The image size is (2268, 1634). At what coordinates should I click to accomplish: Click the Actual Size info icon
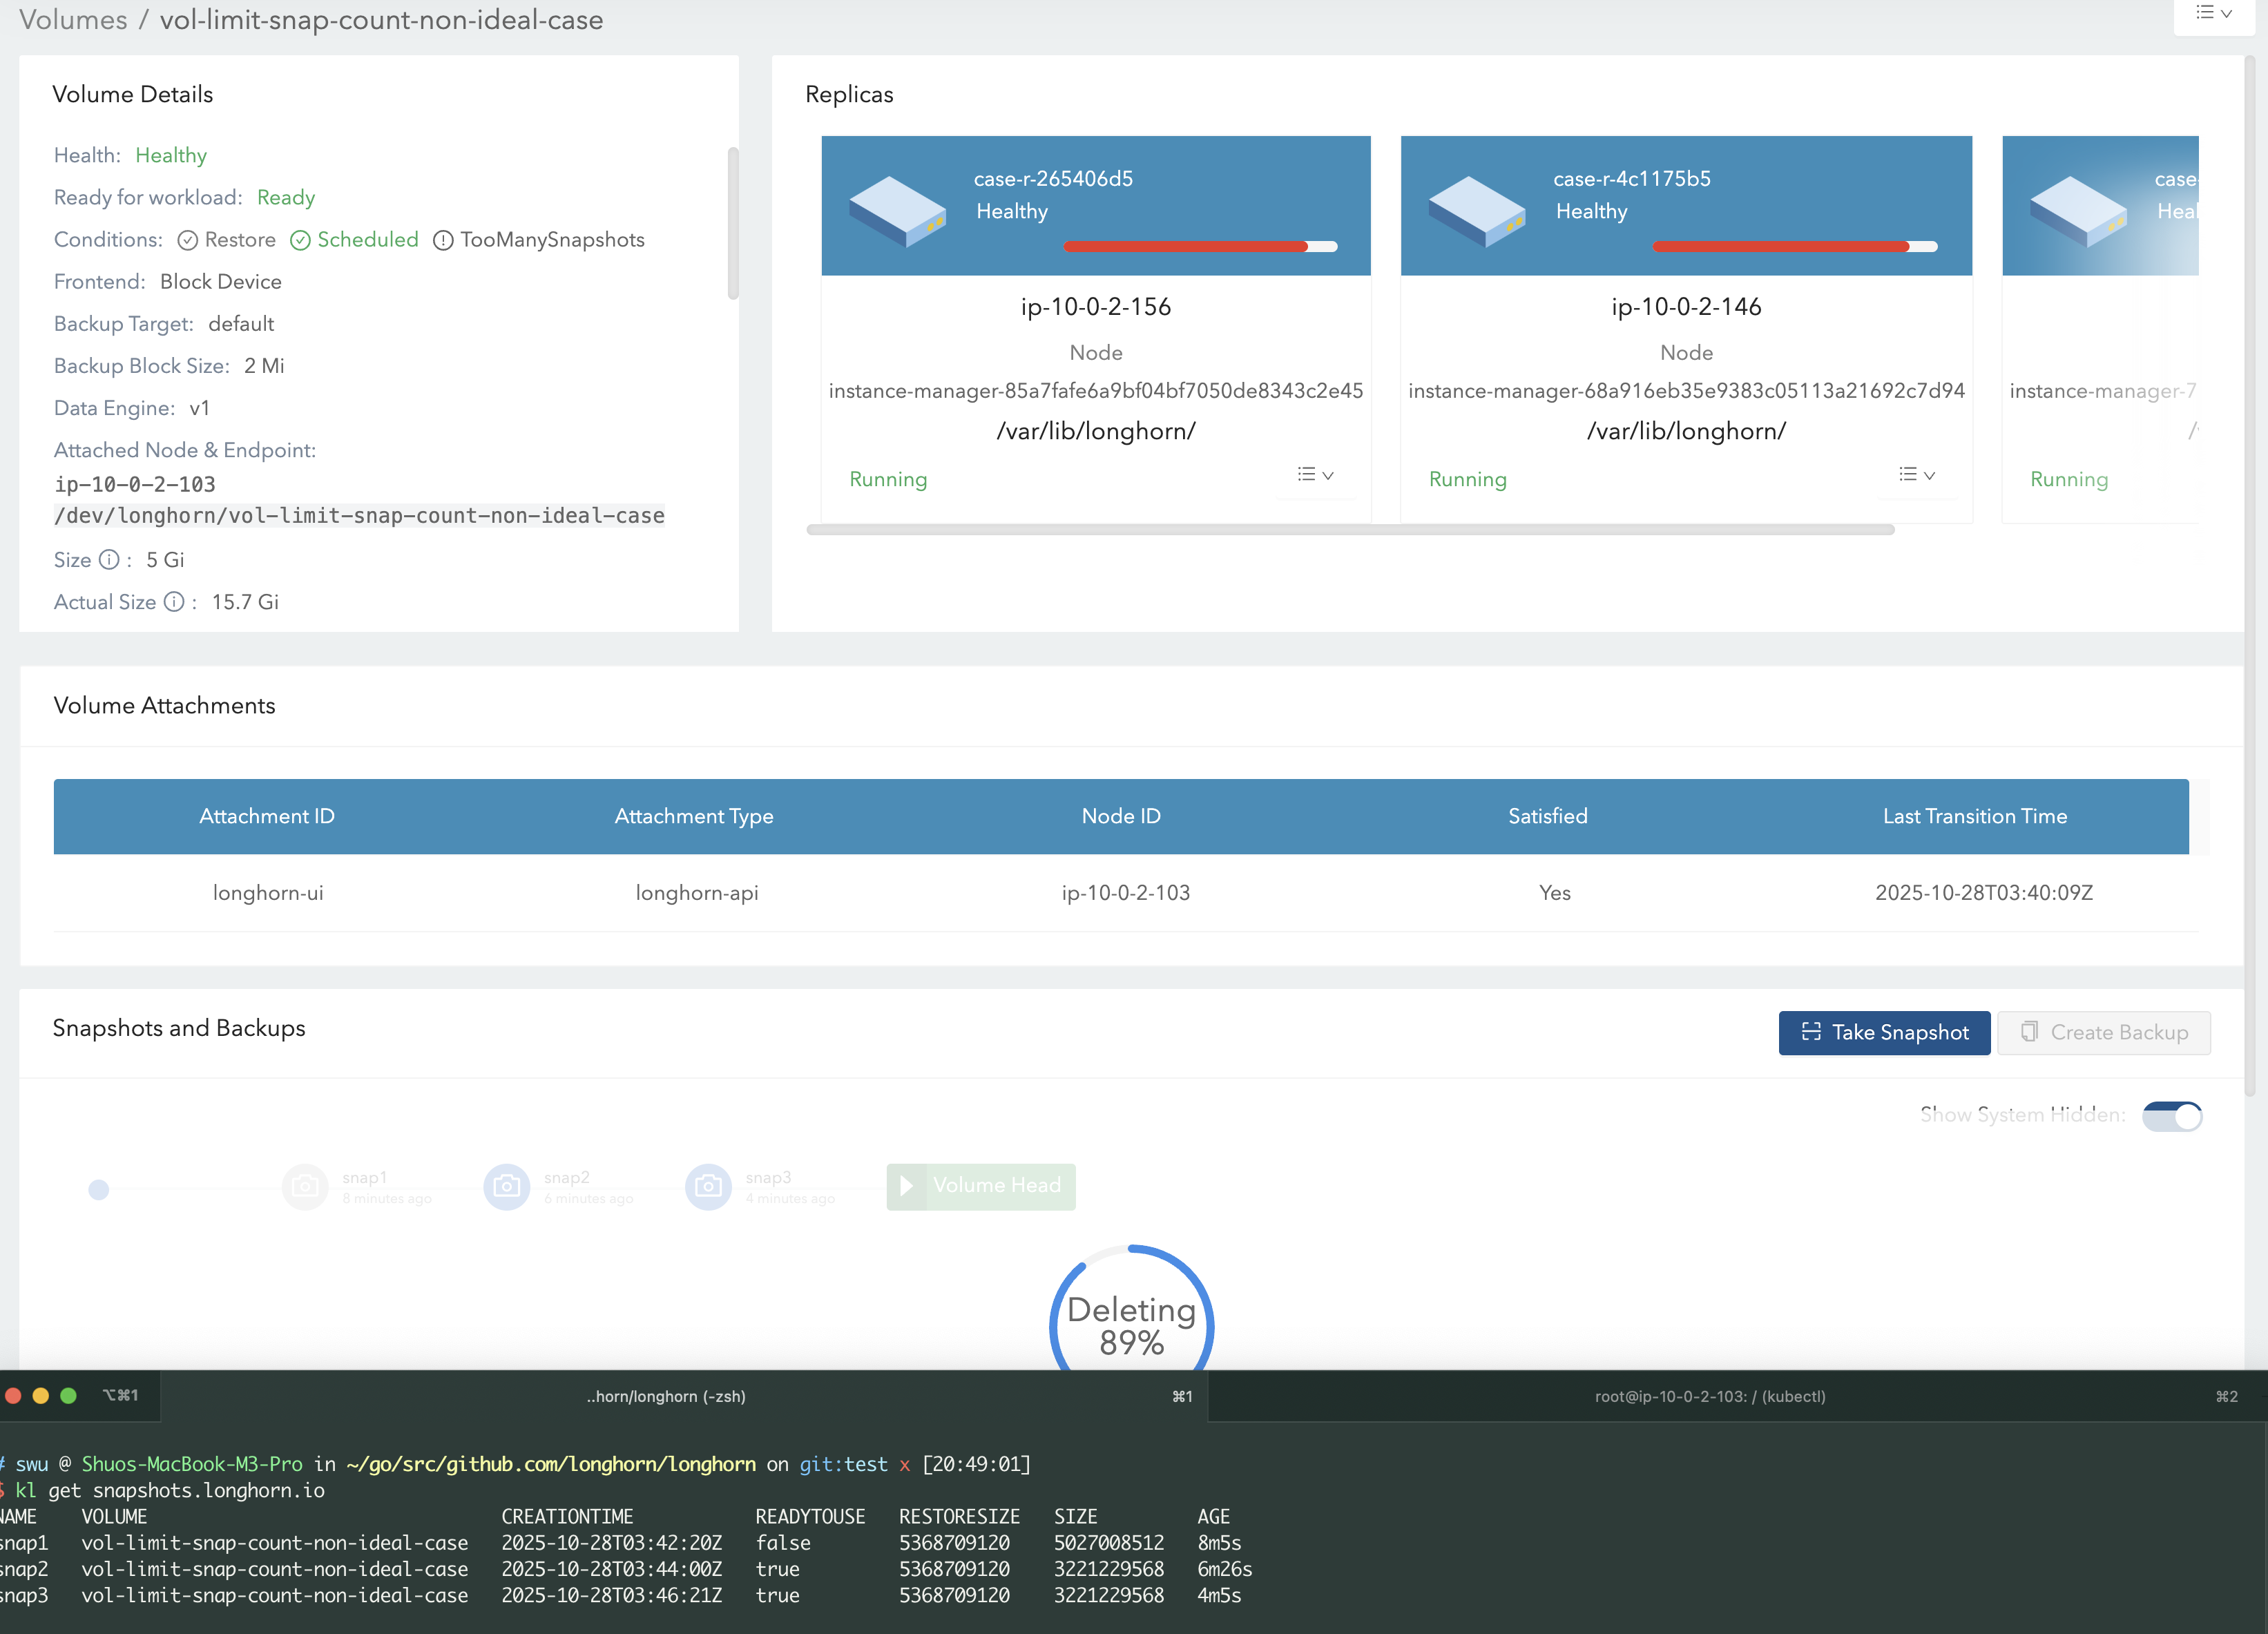tap(174, 602)
